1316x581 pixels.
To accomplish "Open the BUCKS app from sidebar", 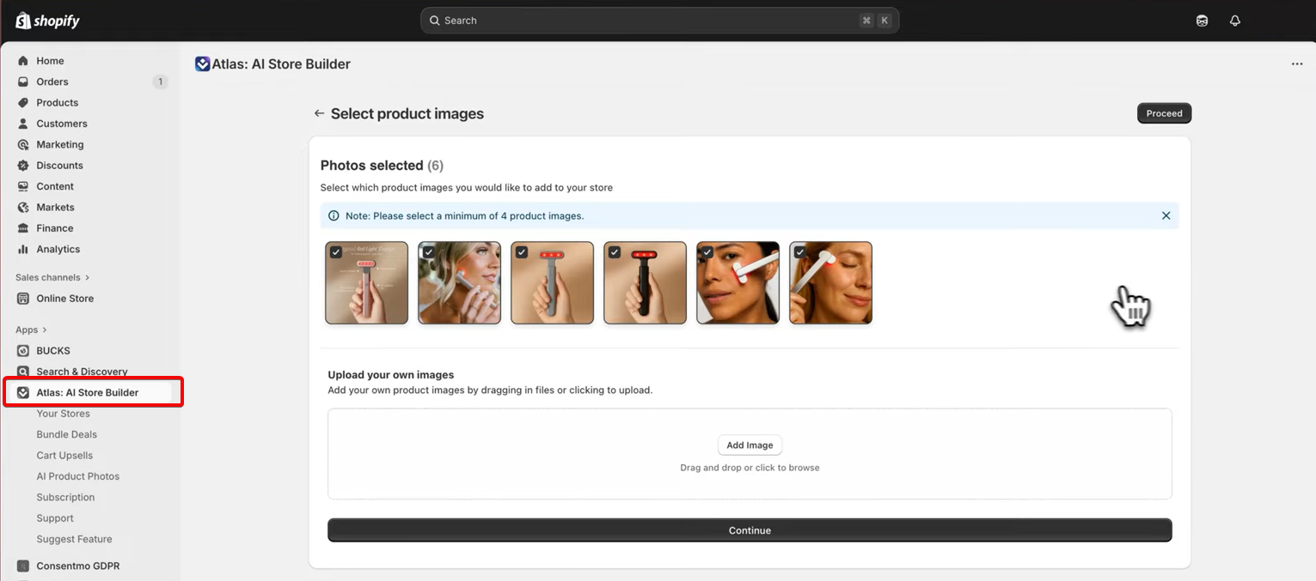I will 52,350.
